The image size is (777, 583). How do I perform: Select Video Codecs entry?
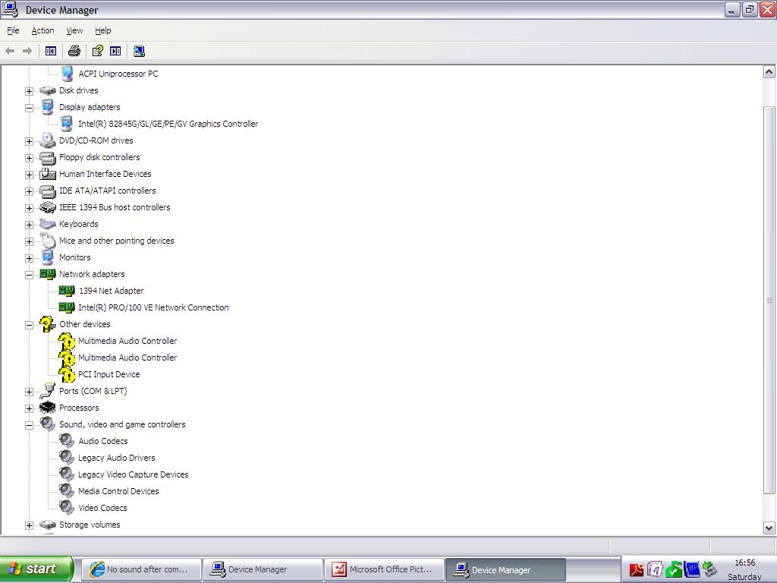tap(102, 508)
